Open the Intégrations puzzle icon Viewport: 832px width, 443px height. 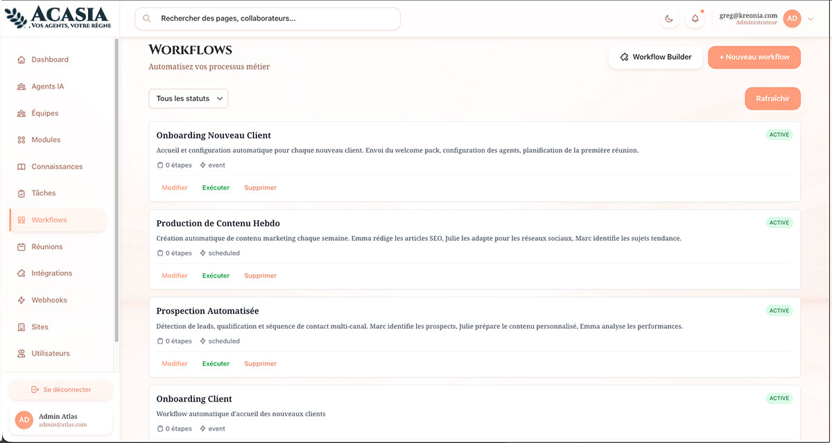(21, 273)
